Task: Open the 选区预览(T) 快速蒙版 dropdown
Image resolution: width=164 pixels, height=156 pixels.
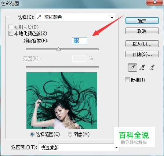Action: pyautogui.click(x=79, y=148)
